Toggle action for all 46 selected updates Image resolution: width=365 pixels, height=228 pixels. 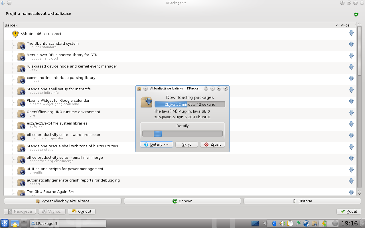click(x=351, y=33)
